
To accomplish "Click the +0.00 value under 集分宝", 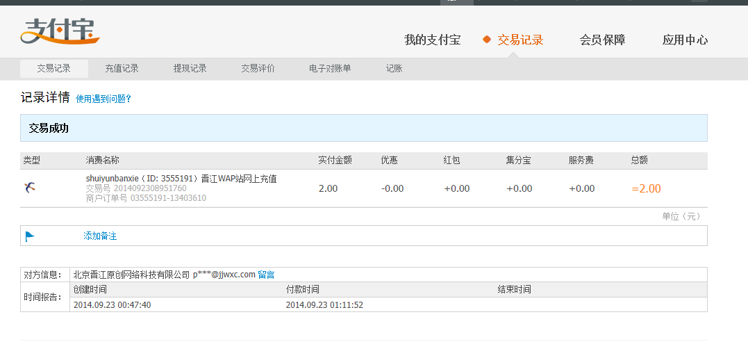I will [x=520, y=188].
